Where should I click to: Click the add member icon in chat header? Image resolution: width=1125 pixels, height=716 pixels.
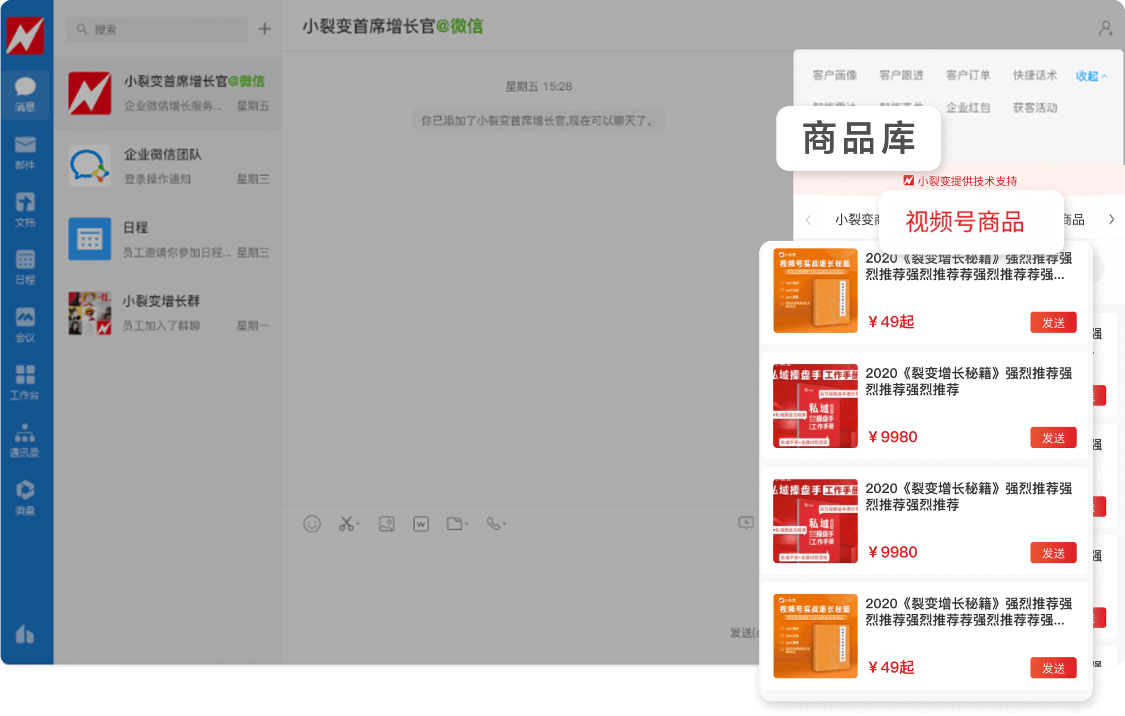point(1105,29)
